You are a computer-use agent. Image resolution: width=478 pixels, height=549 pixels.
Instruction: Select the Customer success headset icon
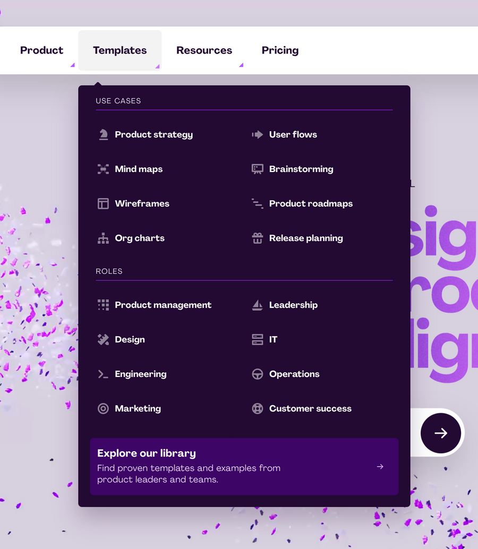click(x=258, y=408)
